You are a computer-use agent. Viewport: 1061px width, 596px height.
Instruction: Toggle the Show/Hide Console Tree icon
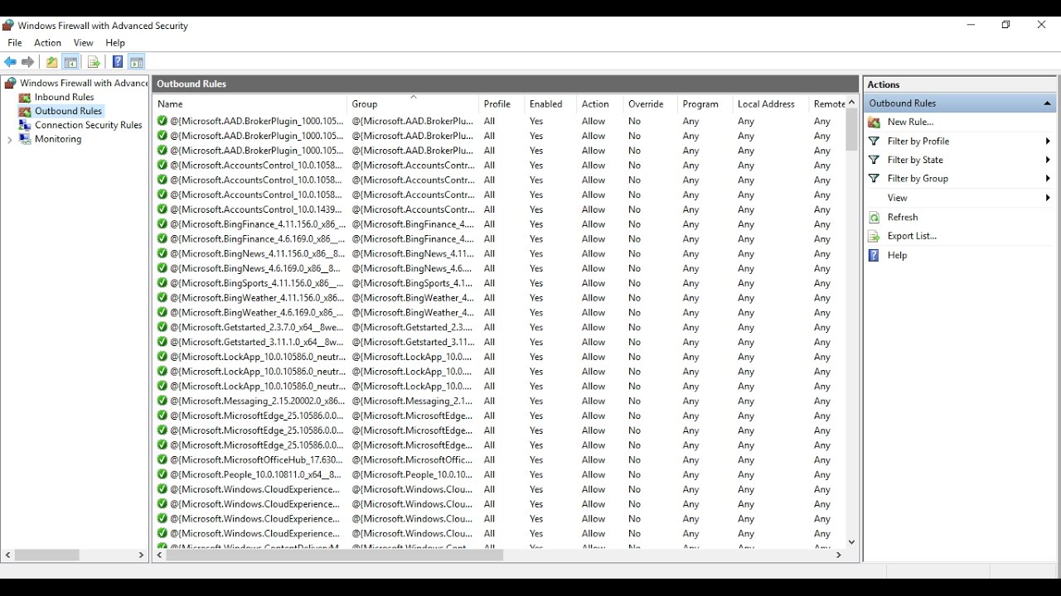pyautogui.click(x=71, y=62)
